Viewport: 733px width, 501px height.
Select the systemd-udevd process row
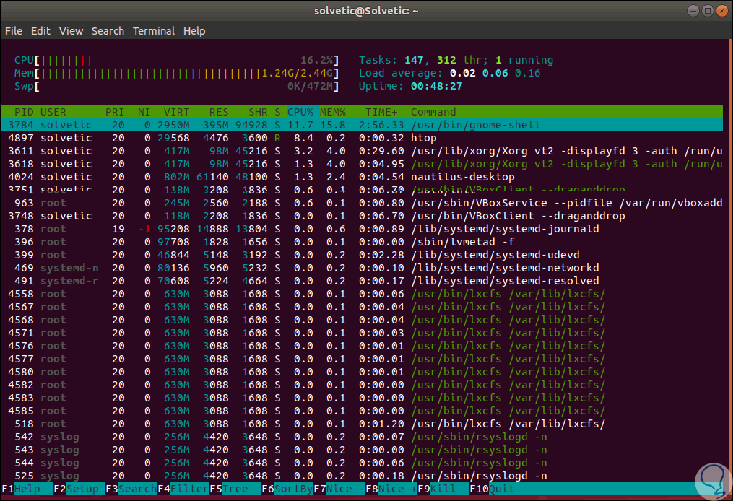click(x=363, y=255)
